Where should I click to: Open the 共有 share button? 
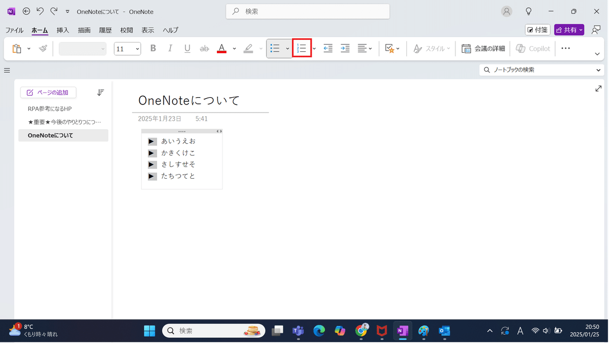(x=569, y=30)
